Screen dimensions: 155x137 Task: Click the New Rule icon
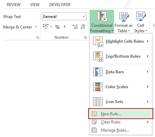tap(94, 114)
